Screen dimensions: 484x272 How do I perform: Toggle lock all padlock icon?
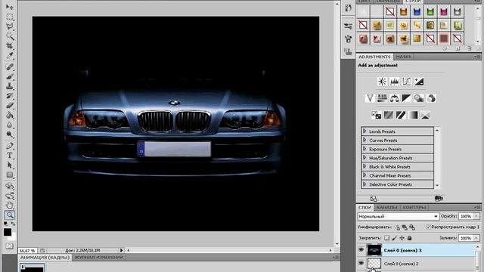pos(409,238)
